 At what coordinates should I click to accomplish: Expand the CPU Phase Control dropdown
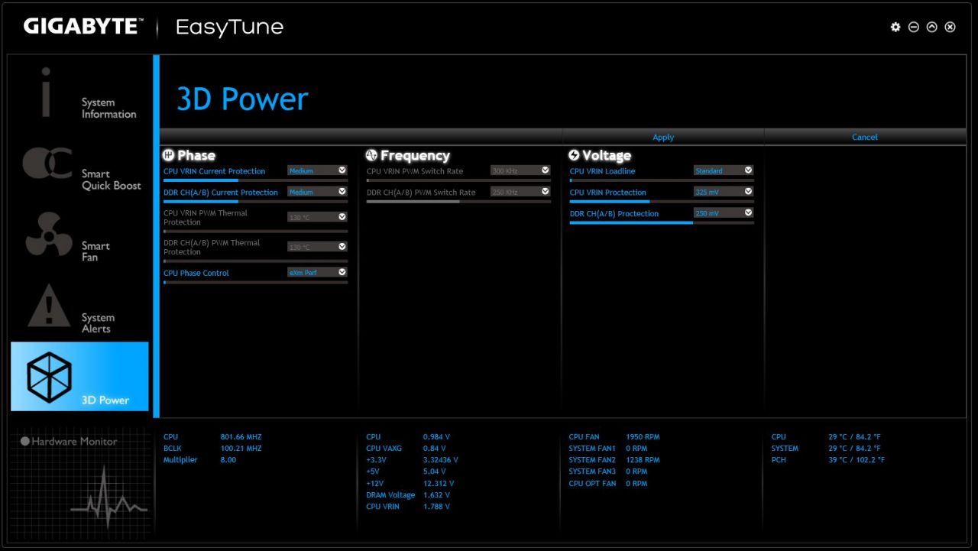317,272
